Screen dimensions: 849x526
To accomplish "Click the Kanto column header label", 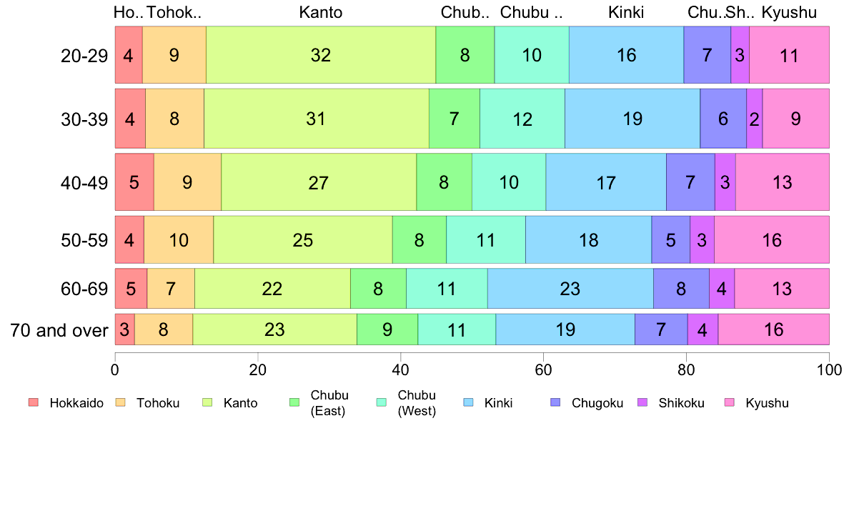I will point(321,12).
